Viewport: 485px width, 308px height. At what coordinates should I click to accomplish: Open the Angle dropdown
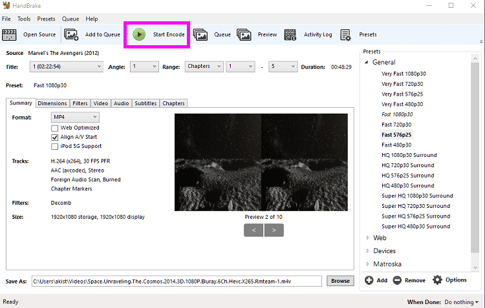pos(144,67)
